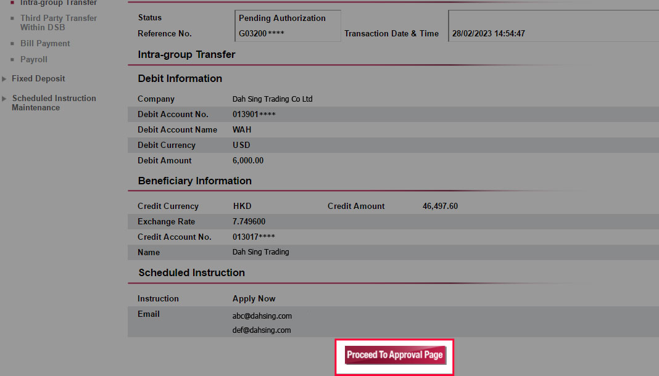Expand Fixed Deposit arrow
The width and height of the screenshot is (659, 376).
click(x=4, y=78)
